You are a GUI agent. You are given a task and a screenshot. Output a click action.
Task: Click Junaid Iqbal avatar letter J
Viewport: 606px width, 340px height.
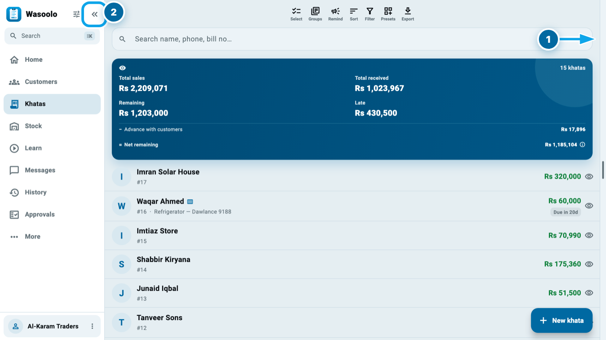(x=122, y=293)
